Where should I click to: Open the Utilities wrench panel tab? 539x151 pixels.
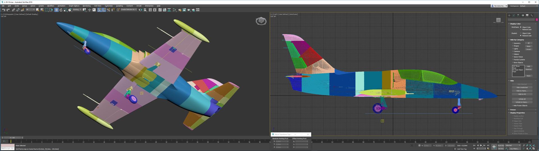click(x=532, y=15)
